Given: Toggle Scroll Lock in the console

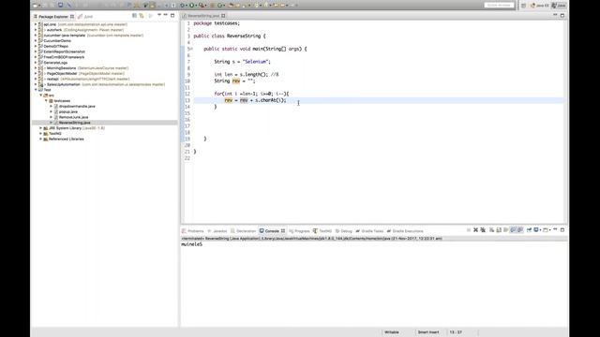Looking at the screenshot, I should (x=499, y=230).
